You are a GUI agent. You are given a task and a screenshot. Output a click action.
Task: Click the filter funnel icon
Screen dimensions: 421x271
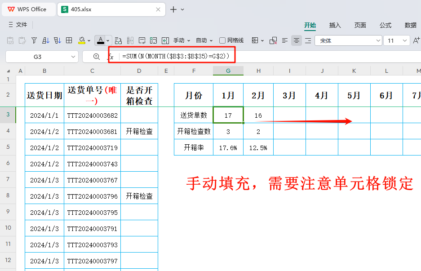click(34, 40)
